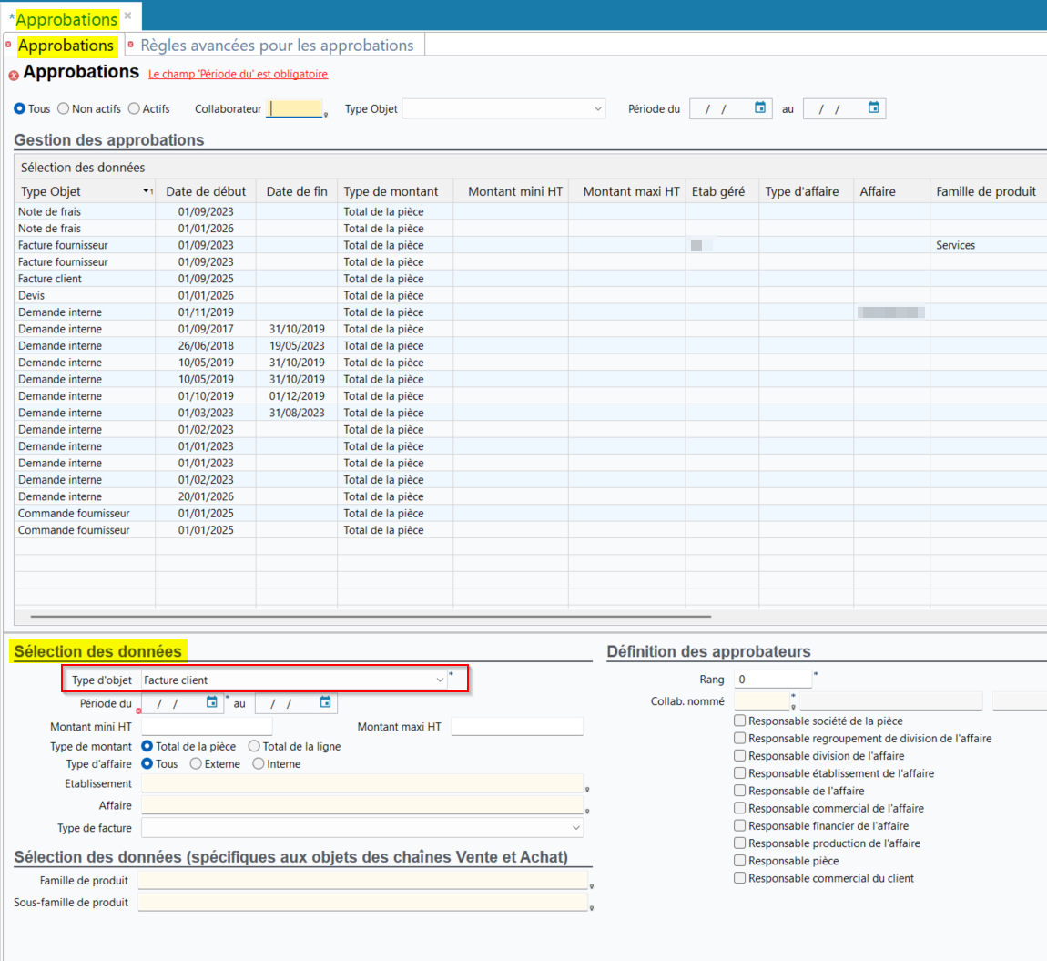Click into the 'Montant mini HT' input field
This screenshot has width=1047, height=961.
tap(207, 727)
